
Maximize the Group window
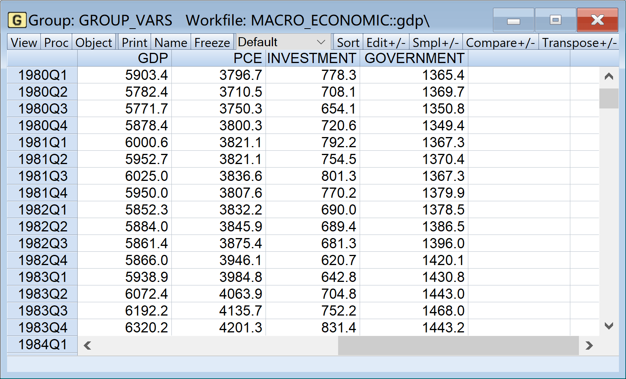(555, 20)
